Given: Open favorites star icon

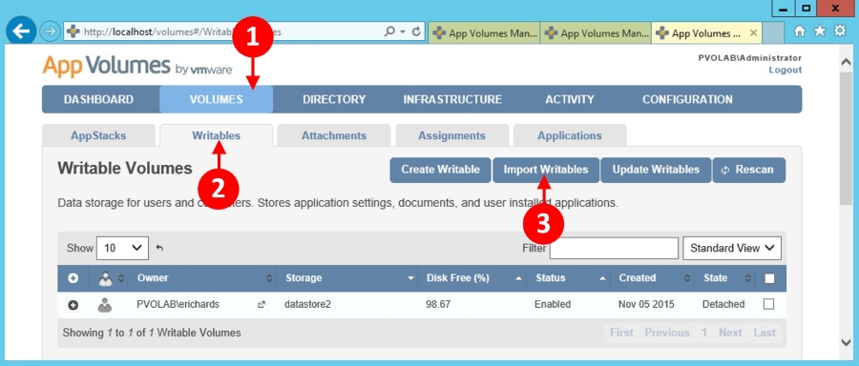Looking at the screenshot, I should [820, 31].
